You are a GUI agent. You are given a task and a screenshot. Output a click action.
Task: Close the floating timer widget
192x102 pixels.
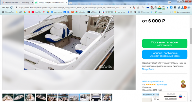click(184, 96)
